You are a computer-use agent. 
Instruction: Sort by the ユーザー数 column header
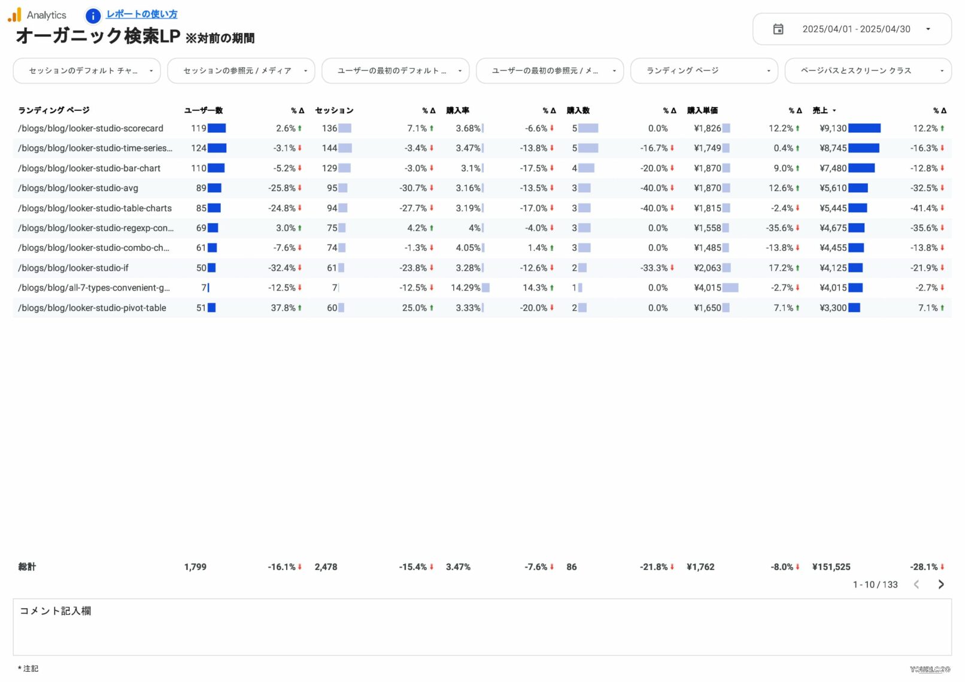tap(203, 111)
